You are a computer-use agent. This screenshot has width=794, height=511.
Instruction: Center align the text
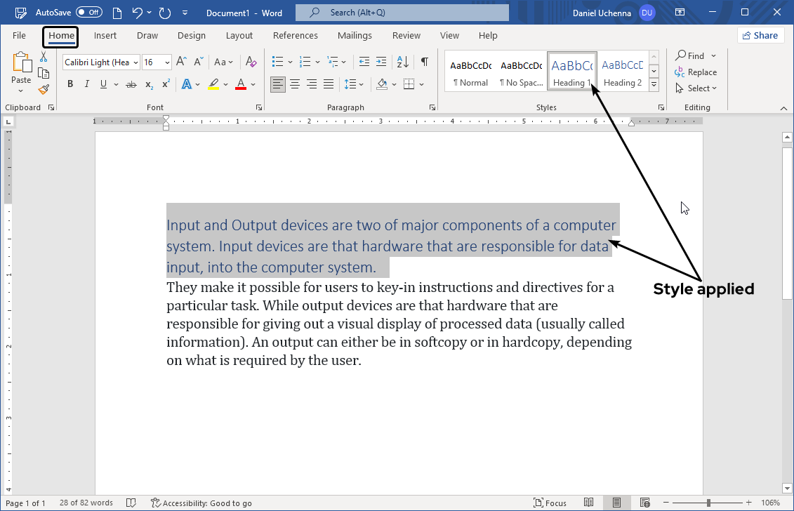295,84
